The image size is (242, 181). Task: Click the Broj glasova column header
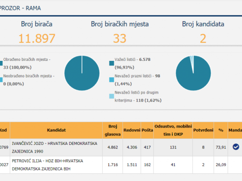point(113,130)
